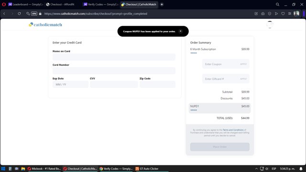Click the Place Order button
This screenshot has height=172, width=306.
point(220,147)
